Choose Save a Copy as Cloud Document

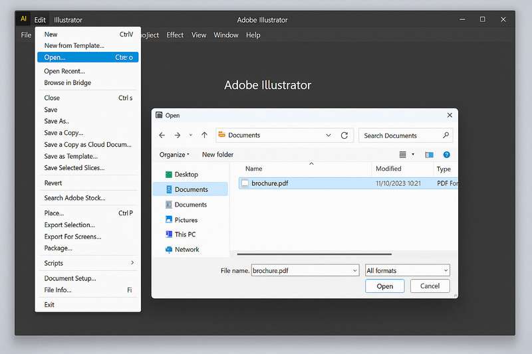pyautogui.click(x=88, y=144)
